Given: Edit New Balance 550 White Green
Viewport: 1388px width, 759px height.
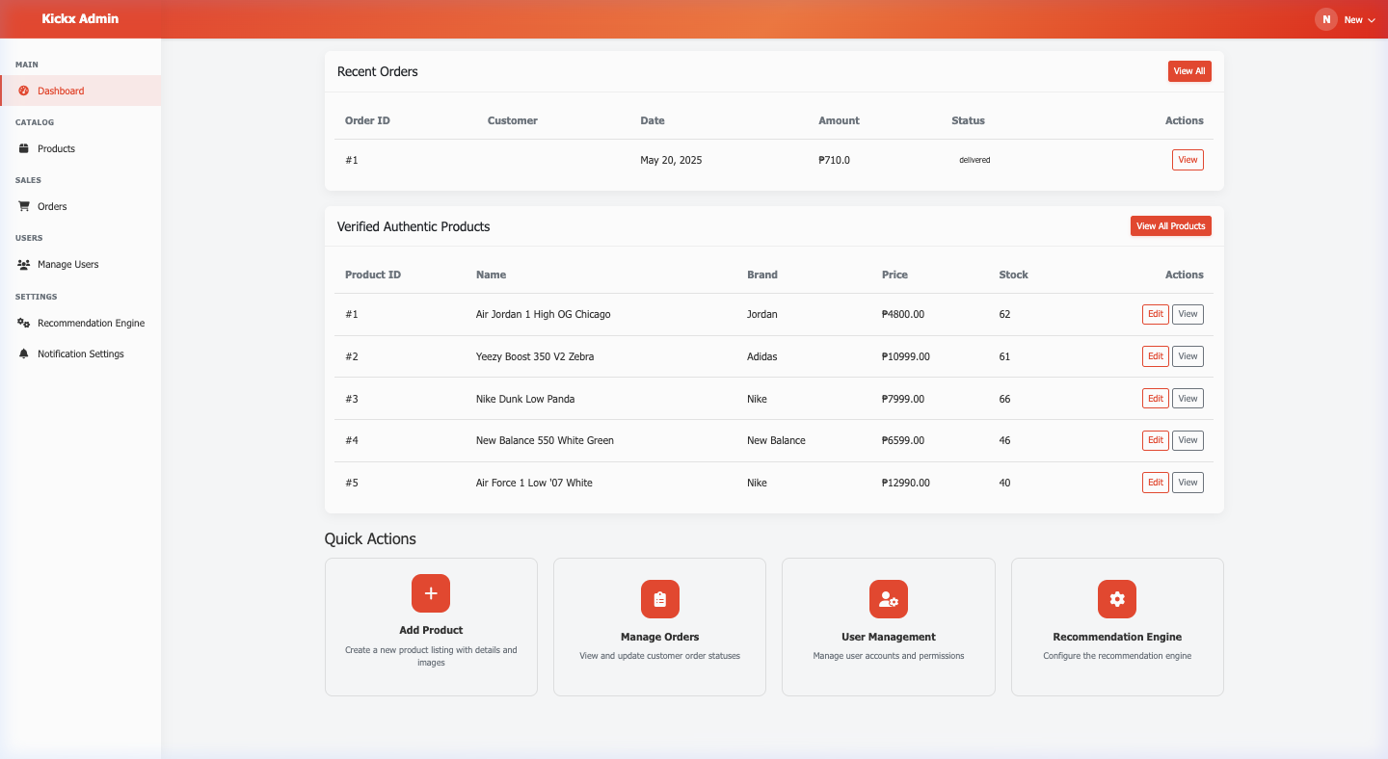Looking at the screenshot, I should pos(1156,440).
